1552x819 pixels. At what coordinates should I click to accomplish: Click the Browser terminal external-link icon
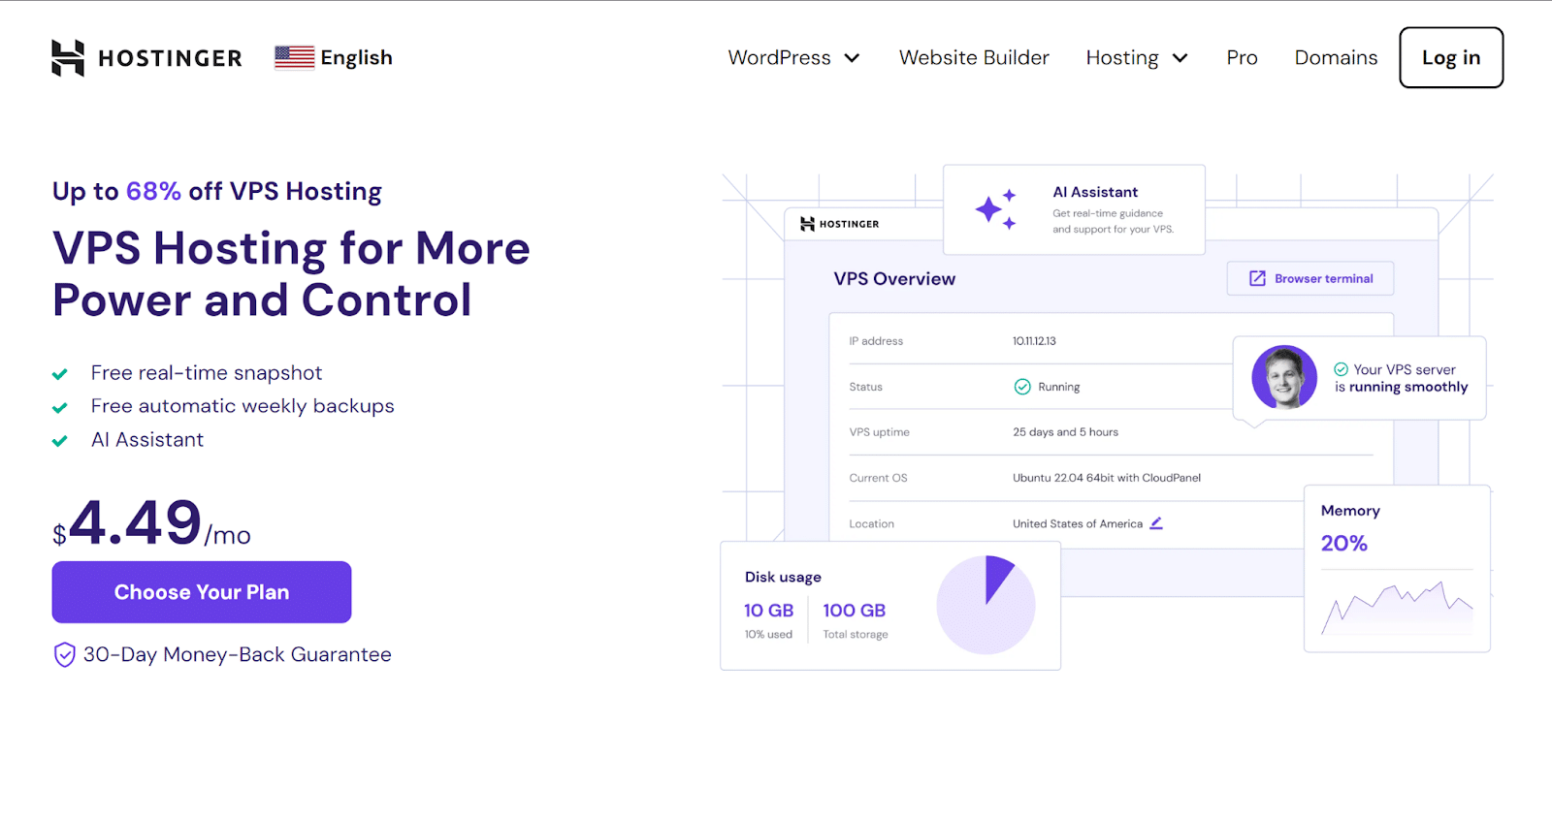pos(1257,278)
